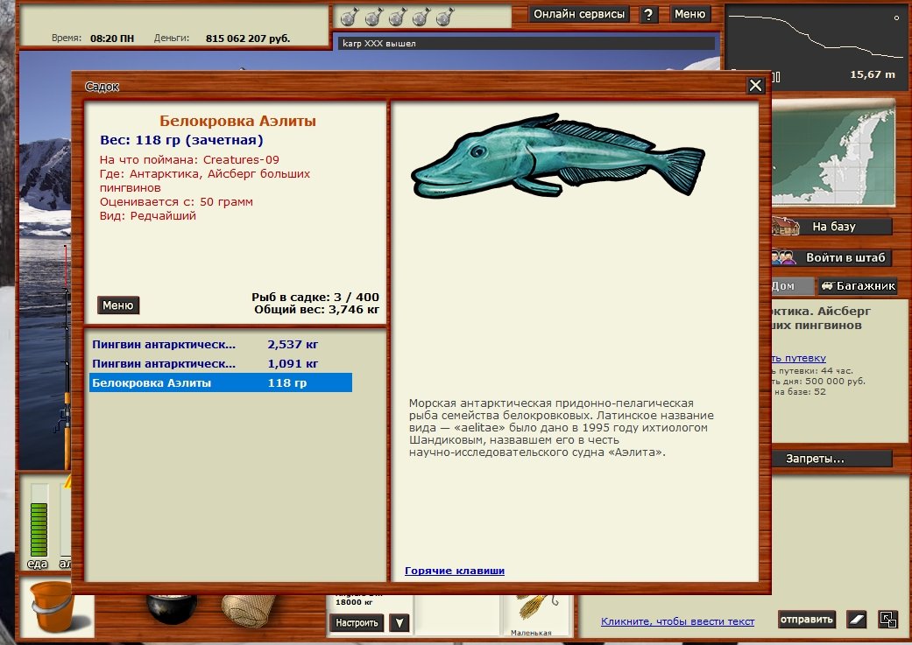Click the window resize icon in chat panel
912x645 pixels.
pyautogui.click(x=888, y=620)
